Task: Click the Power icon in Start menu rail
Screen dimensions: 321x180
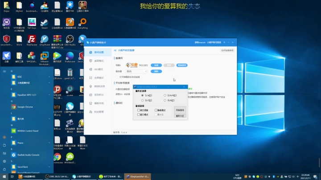Action: (4, 169)
